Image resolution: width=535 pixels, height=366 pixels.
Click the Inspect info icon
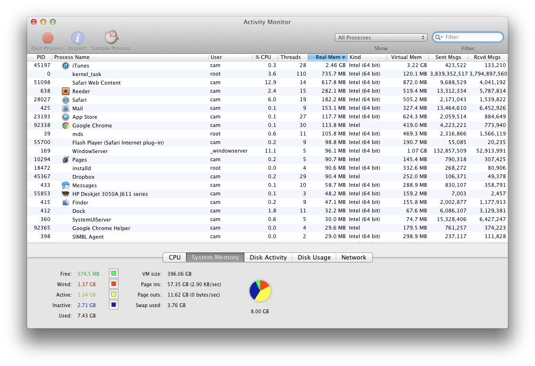78,38
